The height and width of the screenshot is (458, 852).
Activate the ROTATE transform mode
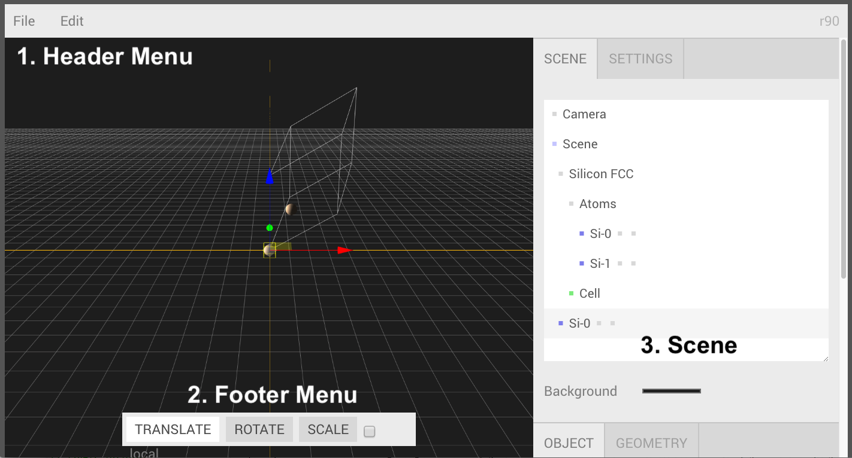point(259,429)
